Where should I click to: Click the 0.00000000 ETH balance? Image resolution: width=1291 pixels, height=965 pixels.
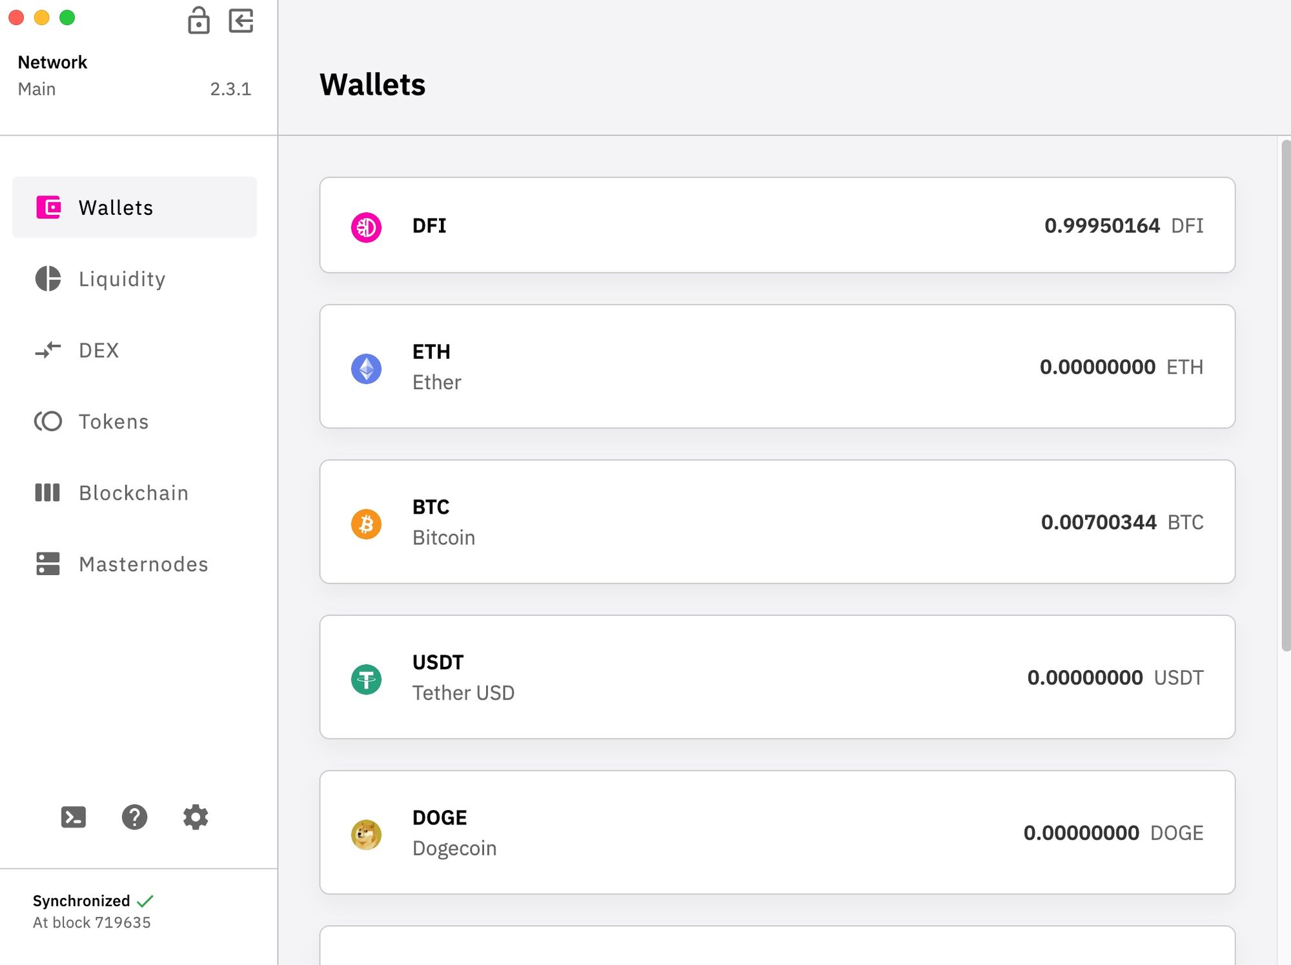(x=1121, y=367)
